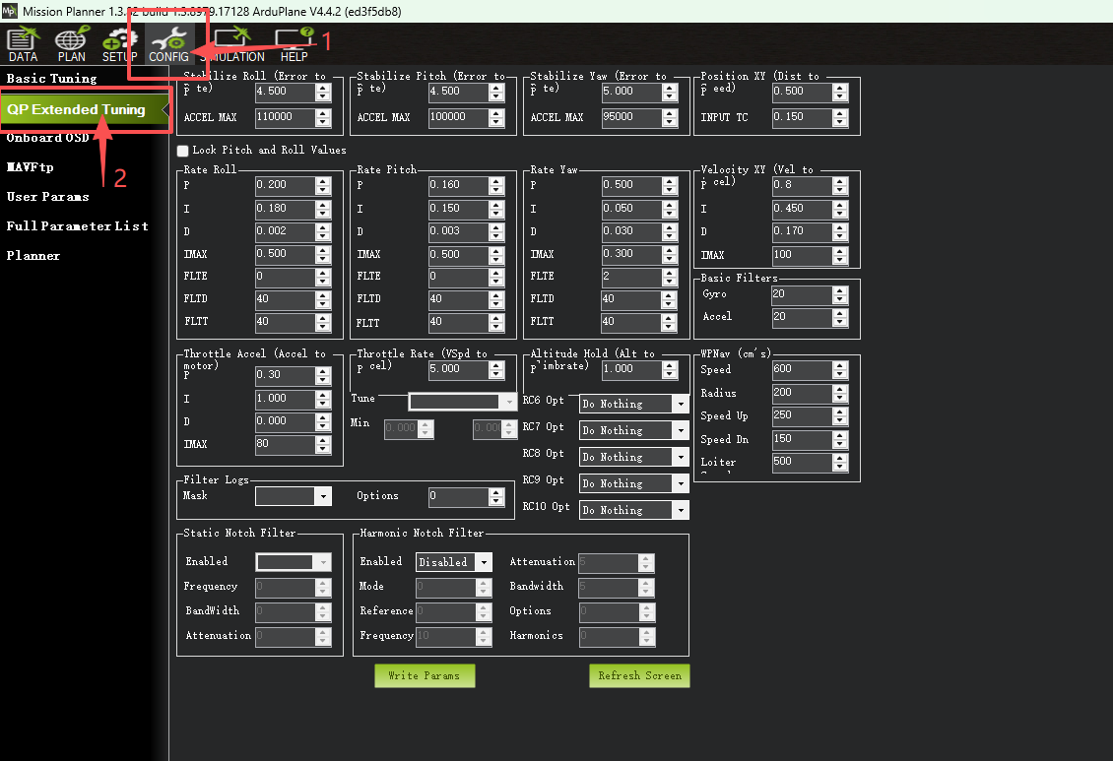Click the Altitude Hold P field
The height and width of the screenshot is (761, 1113).
click(631, 369)
